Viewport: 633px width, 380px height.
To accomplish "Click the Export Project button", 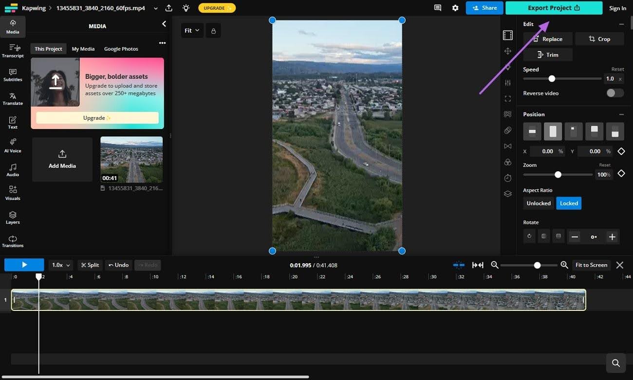I will point(554,8).
